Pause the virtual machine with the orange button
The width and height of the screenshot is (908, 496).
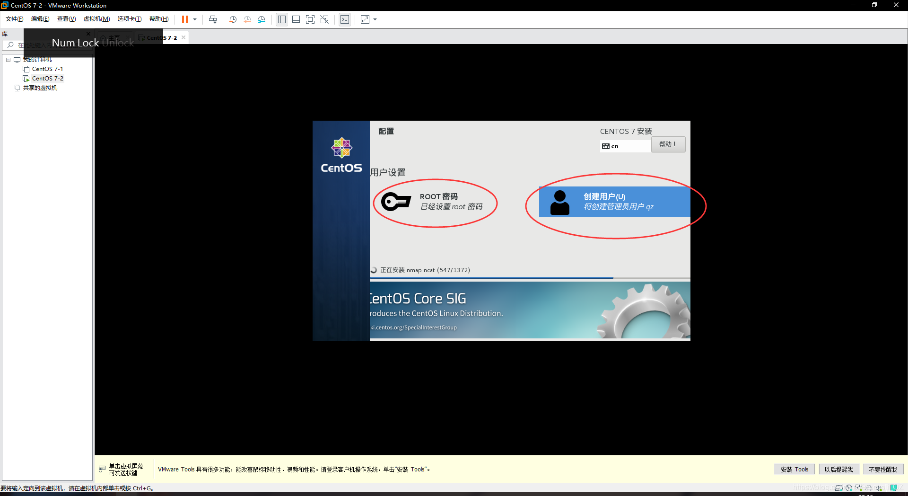point(184,19)
